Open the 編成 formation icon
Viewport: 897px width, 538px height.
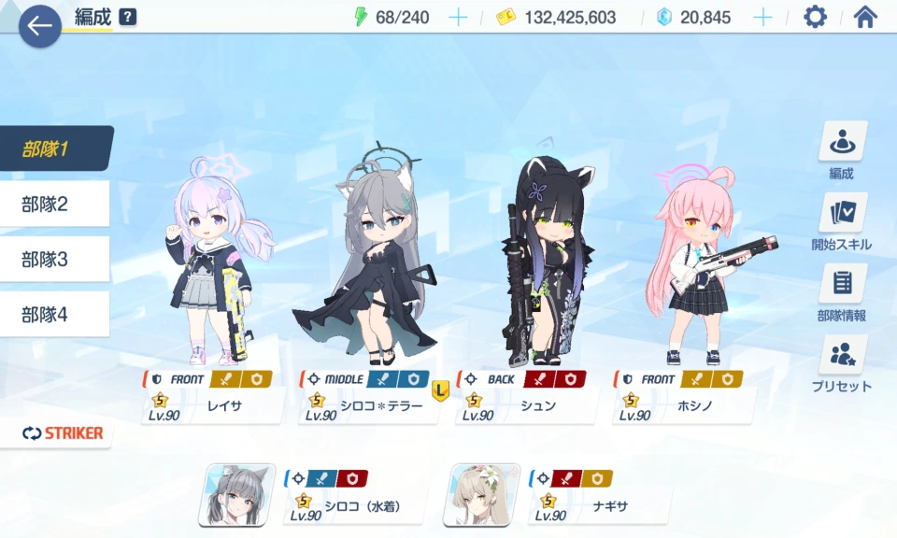(x=842, y=142)
